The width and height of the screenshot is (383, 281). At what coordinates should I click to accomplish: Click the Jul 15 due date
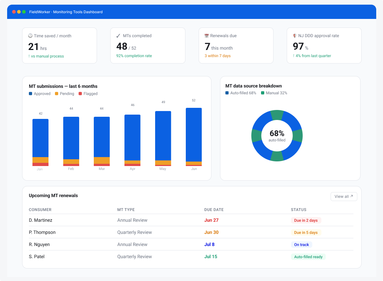210,257
